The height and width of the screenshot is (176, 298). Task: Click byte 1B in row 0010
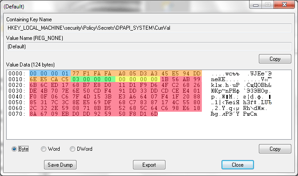point(165,79)
